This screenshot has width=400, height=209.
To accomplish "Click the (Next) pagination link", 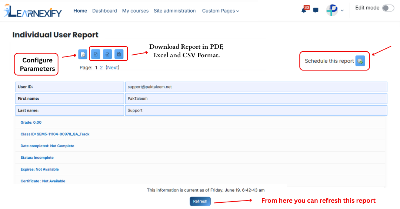I will pos(113,68).
